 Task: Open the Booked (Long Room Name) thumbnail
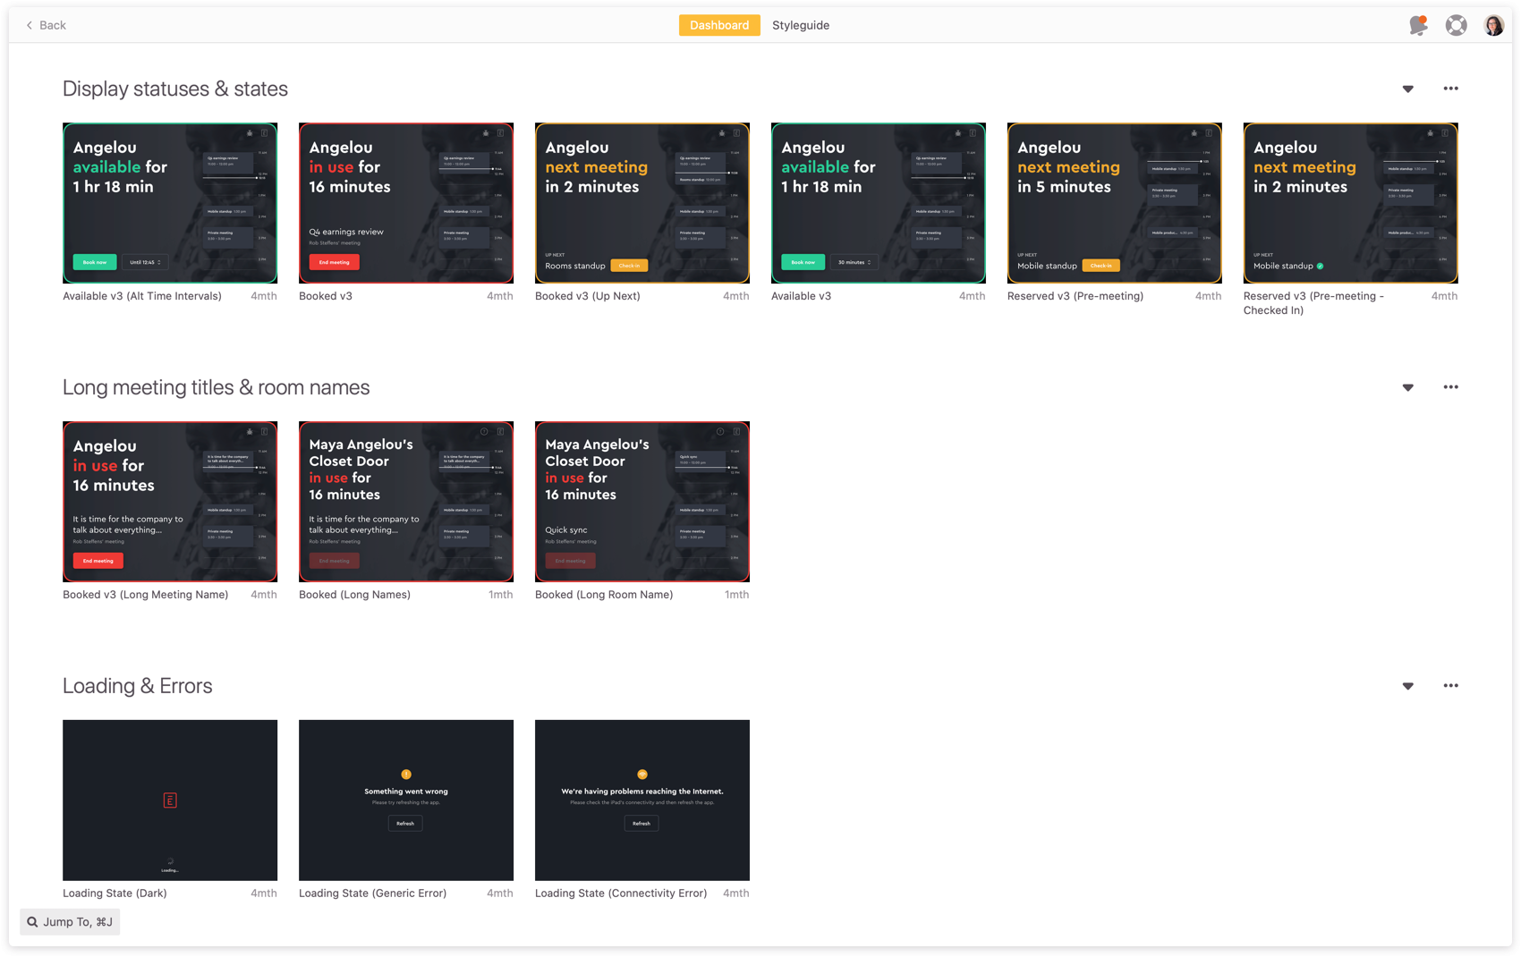[x=642, y=502]
